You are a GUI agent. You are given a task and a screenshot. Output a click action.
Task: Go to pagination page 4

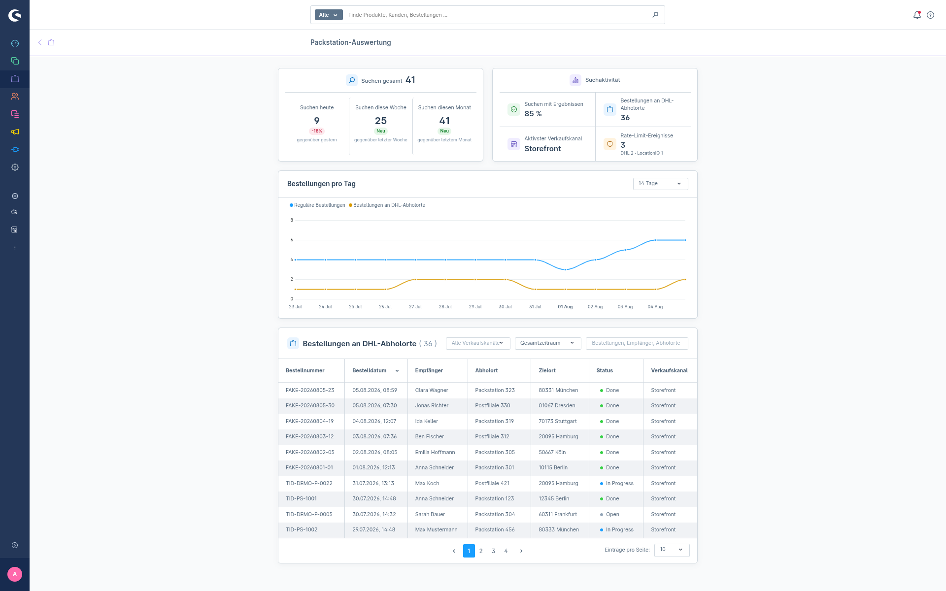click(x=506, y=551)
